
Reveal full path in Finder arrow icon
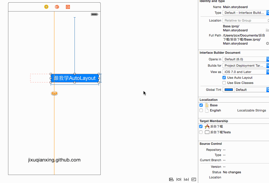(267, 43)
